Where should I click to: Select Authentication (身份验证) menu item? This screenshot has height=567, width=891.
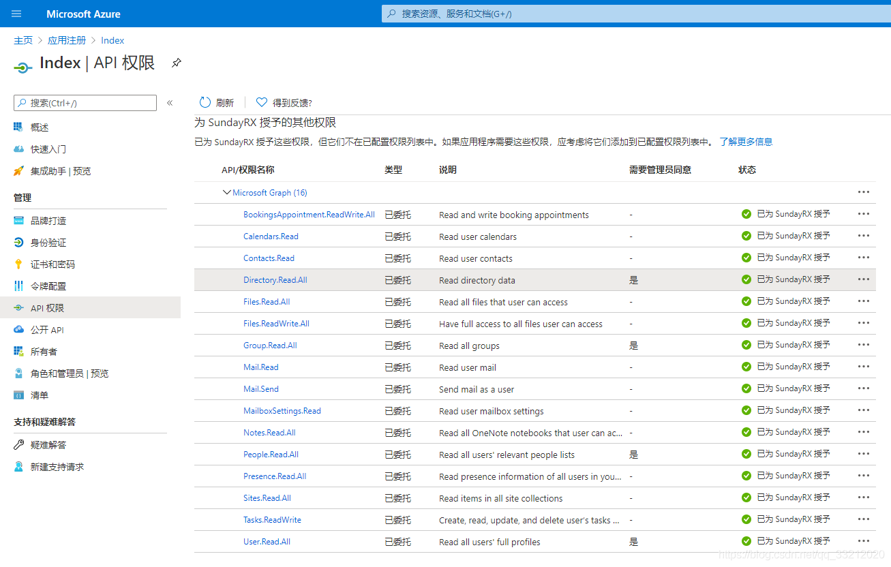tap(48, 243)
